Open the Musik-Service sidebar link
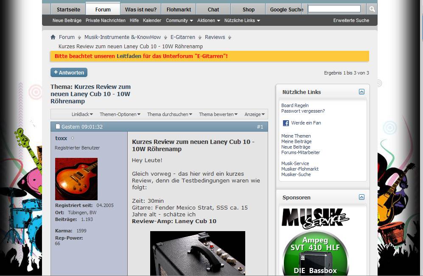 coord(295,163)
